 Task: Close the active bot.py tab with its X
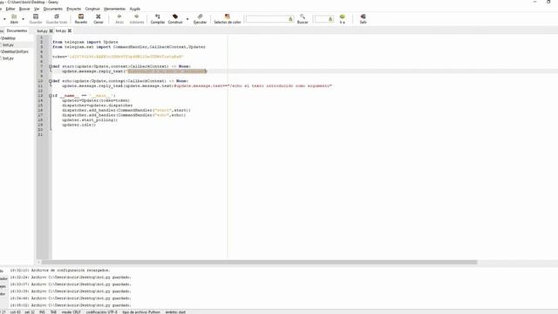(x=70, y=31)
